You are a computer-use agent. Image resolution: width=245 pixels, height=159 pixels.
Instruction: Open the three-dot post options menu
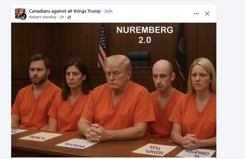196,14
